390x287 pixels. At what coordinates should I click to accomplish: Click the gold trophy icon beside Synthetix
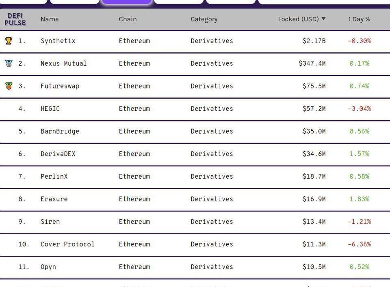[9, 41]
